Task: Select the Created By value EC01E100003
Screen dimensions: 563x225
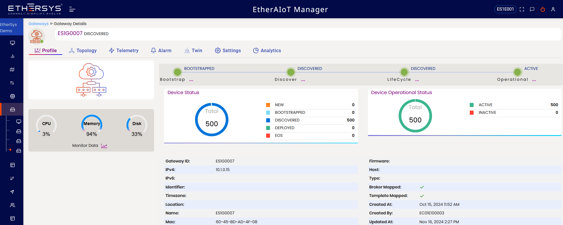Action: tap(432, 213)
